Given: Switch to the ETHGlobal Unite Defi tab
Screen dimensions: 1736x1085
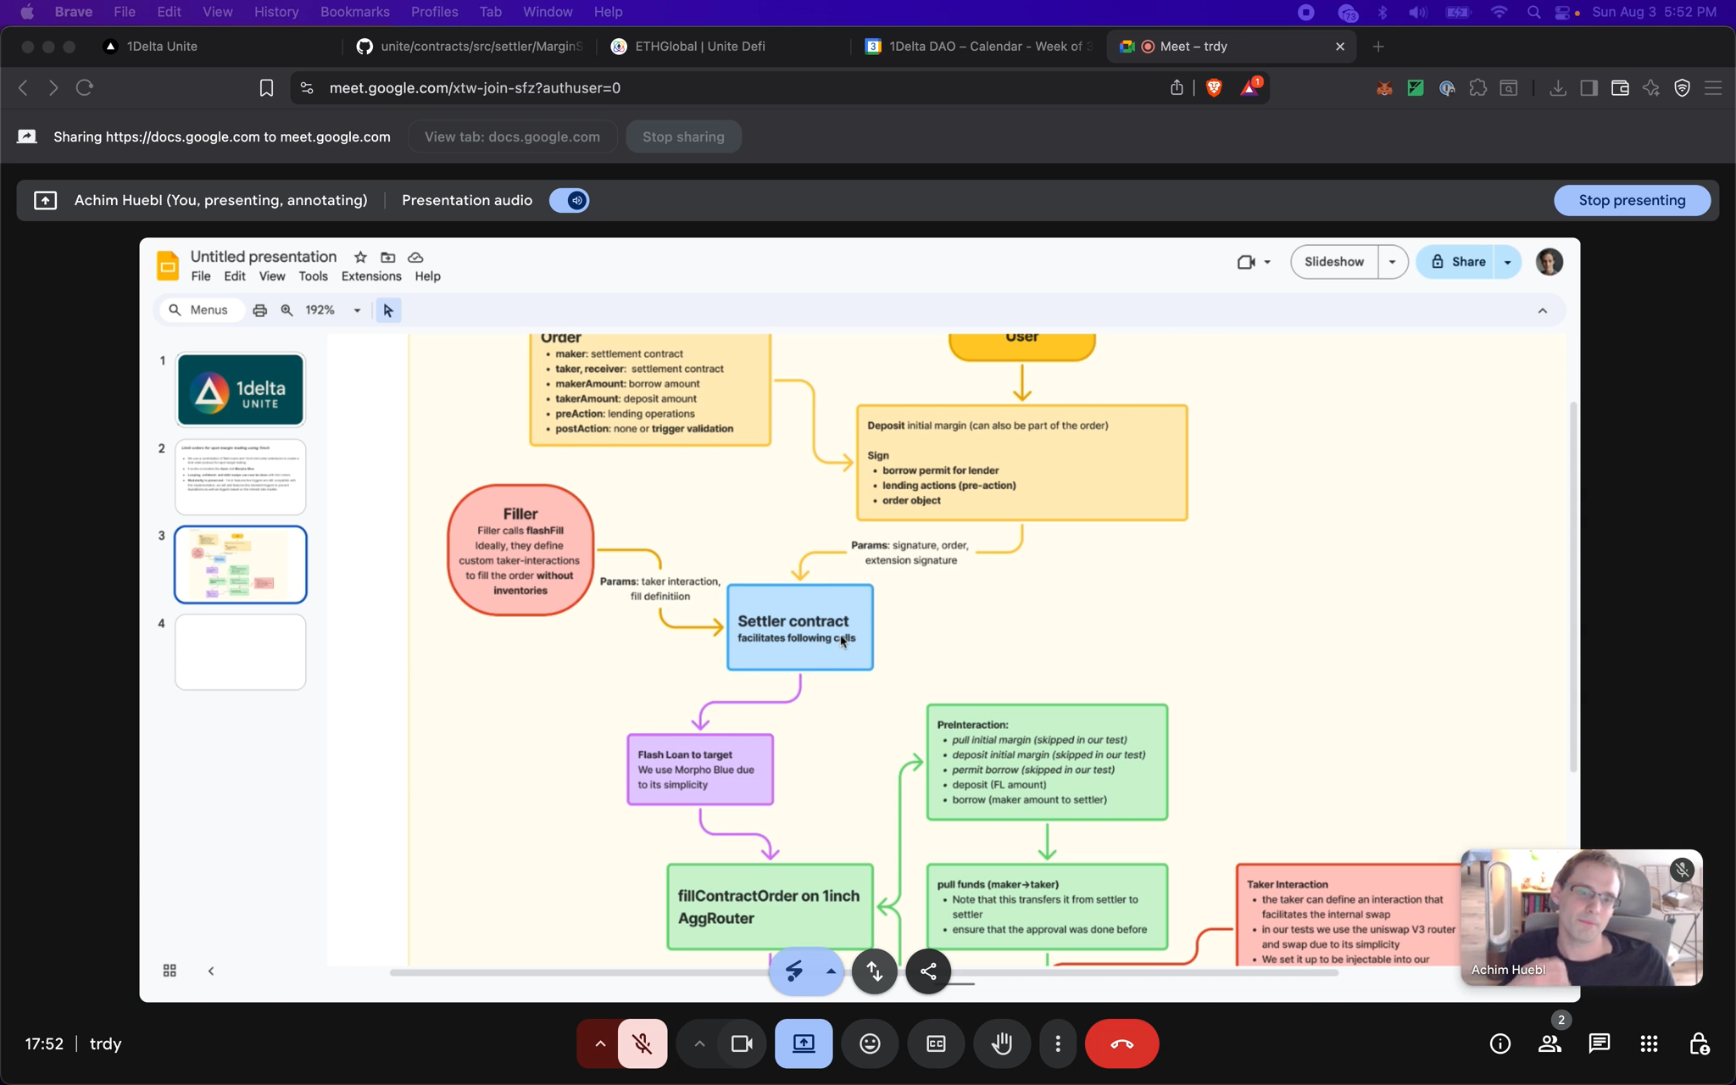Looking at the screenshot, I should tap(699, 47).
